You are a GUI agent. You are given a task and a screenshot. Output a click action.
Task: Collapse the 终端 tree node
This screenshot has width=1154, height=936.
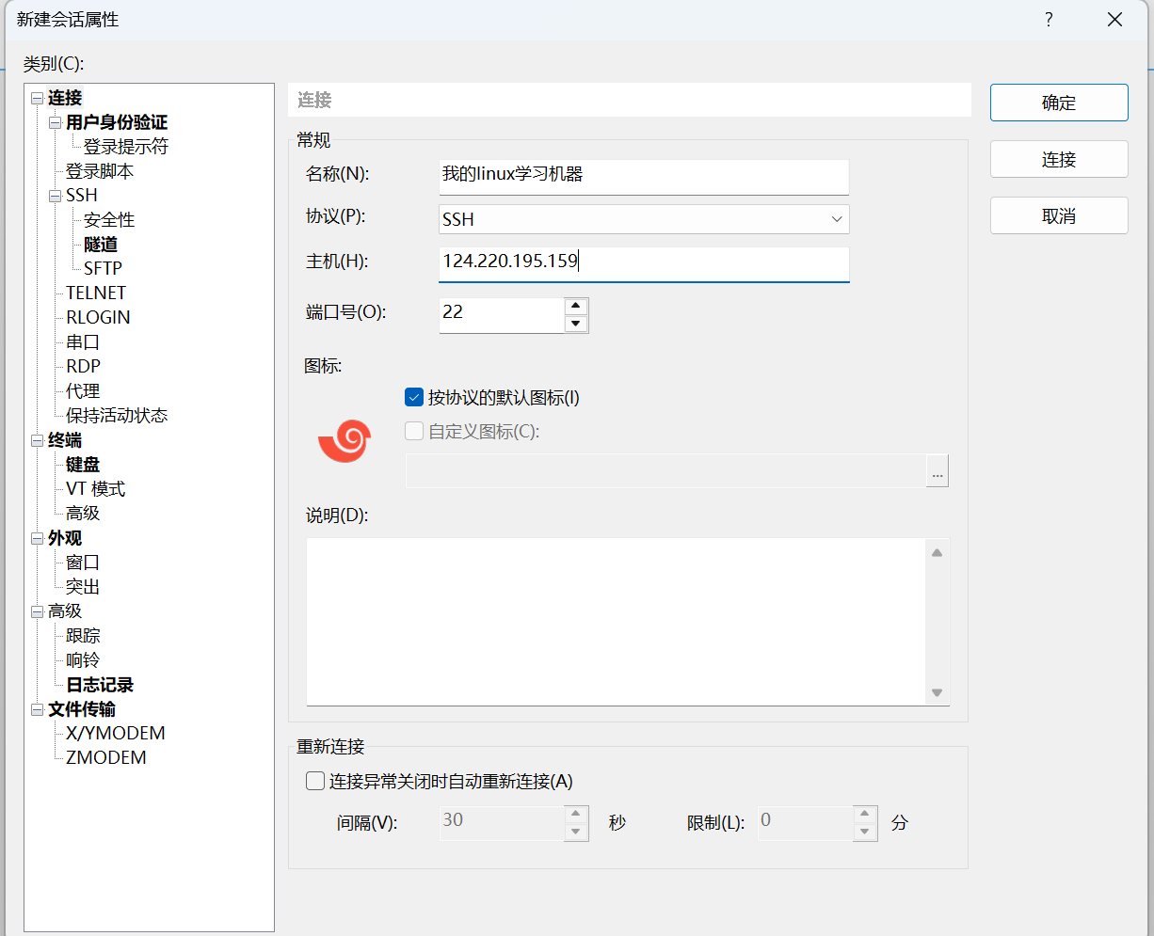[x=37, y=440]
